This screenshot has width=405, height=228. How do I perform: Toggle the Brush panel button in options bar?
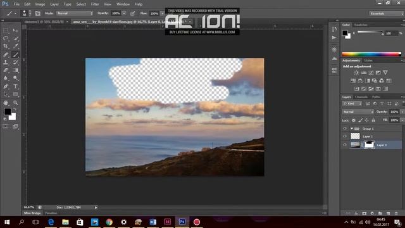point(38,13)
